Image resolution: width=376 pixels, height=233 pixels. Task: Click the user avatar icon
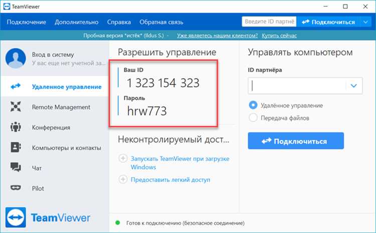[16, 58]
